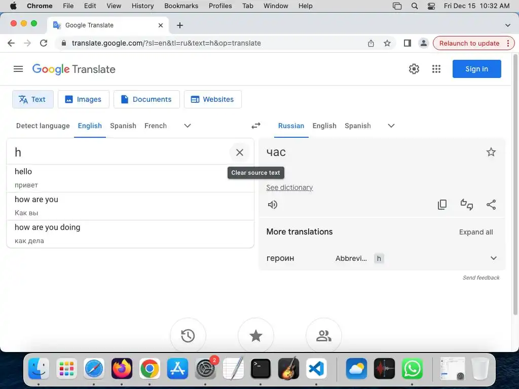Click the address bar URL

point(166,43)
